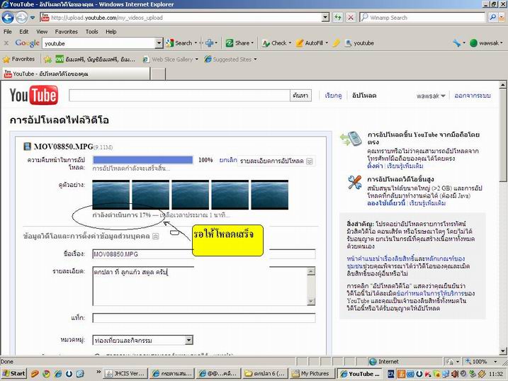Open the View menu
This screenshot has width=508, height=381.
click(x=42, y=32)
